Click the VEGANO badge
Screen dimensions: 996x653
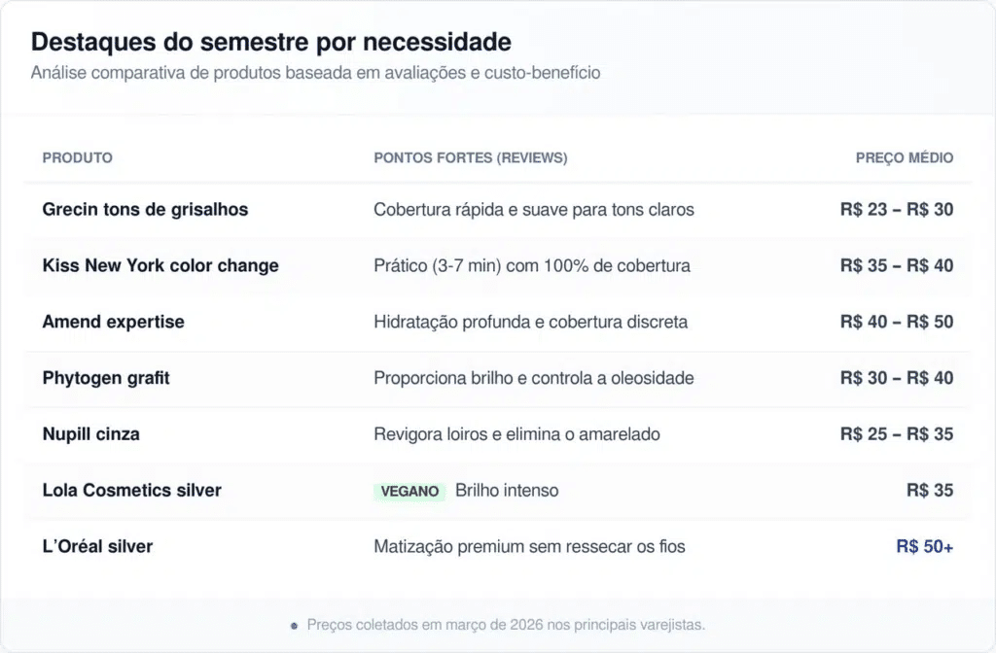(x=409, y=492)
